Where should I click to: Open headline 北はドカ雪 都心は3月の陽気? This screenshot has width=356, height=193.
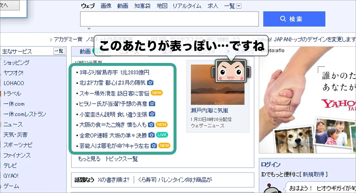point(112,83)
